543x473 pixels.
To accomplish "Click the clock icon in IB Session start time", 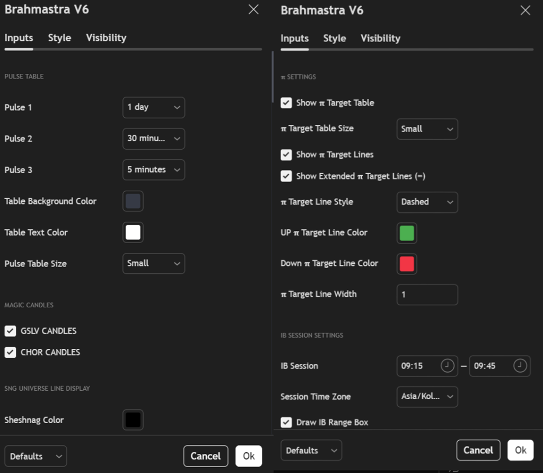I will pos(448,366).
